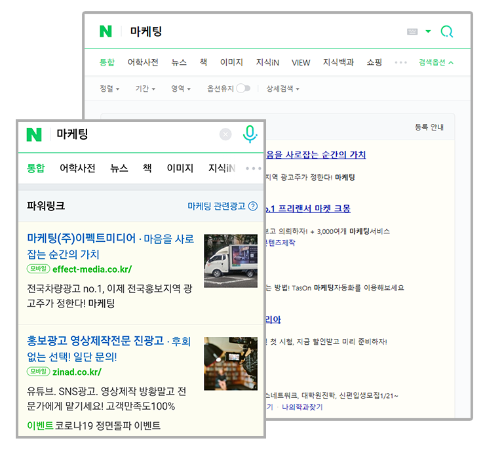The image size is (485, 451).
Task: Toggle the 옵션유지 switch
Action: (243, 88)
